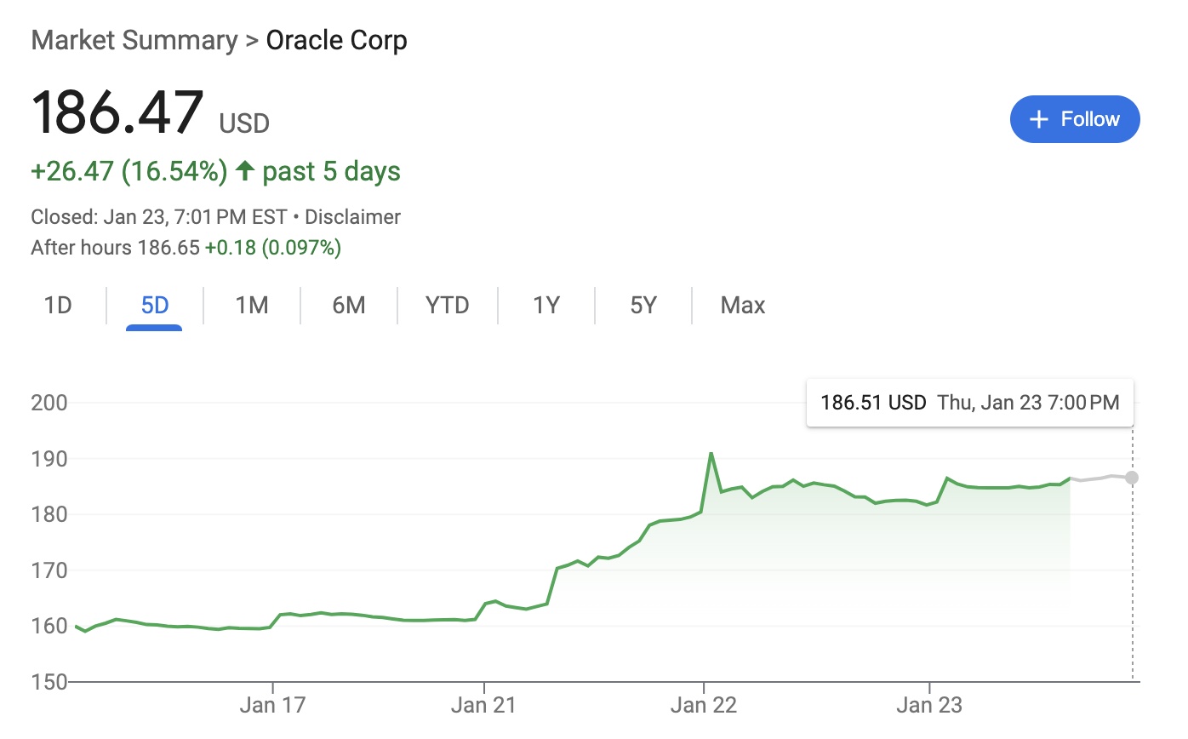Switch to the 1D time range tab
The height and width of the screenshot is (739, 1188).
58,305
